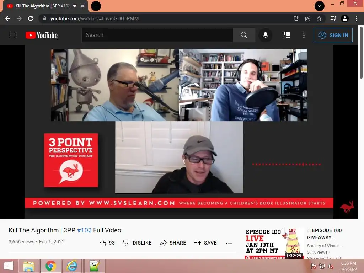
Task: Mute tab via speaker icon
Action: pos(75,6)
